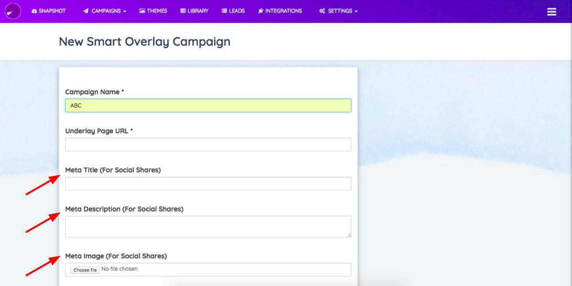
Task: Focus the Campaign Name field containing ABC
Action: pyautogui.click(x=208, y=105)
